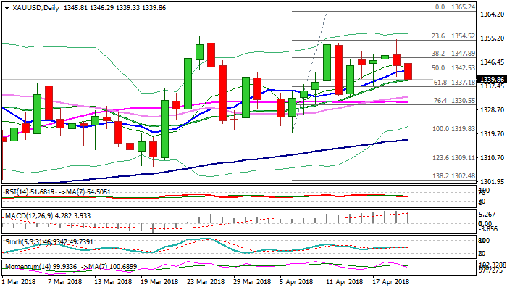Select the 50.0 Fibonacci level at 1342.53
The image size is (507, 290).
click(x=453, y=67)
